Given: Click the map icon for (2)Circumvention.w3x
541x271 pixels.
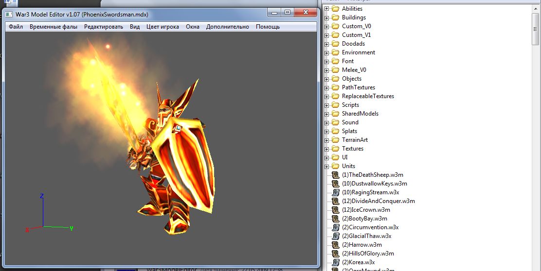Looking at the screenshot, I should (335, 227).
